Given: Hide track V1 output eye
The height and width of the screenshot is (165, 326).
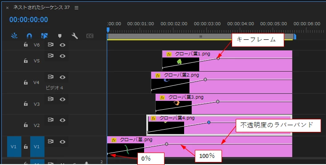Looking at the screenshot, I should pyautogui.click(x=62, y=142).
